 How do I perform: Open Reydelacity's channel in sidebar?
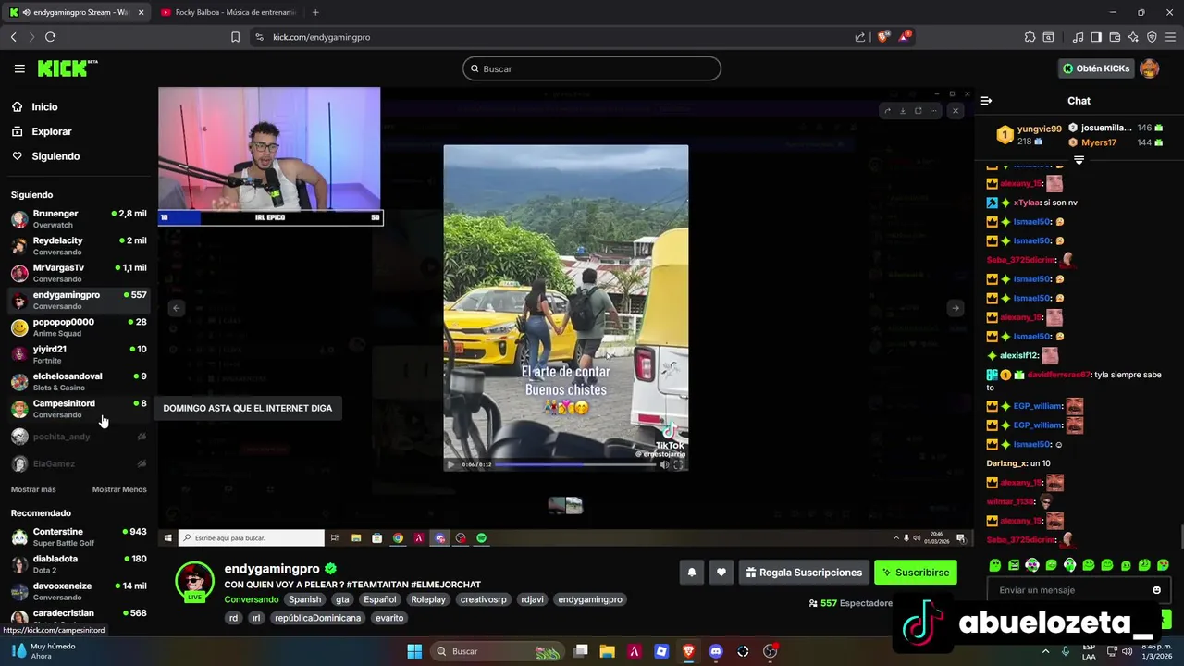click(79, 245)
